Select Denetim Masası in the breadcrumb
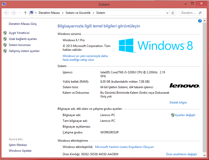The image size is (209, 160). pos(49,13)
